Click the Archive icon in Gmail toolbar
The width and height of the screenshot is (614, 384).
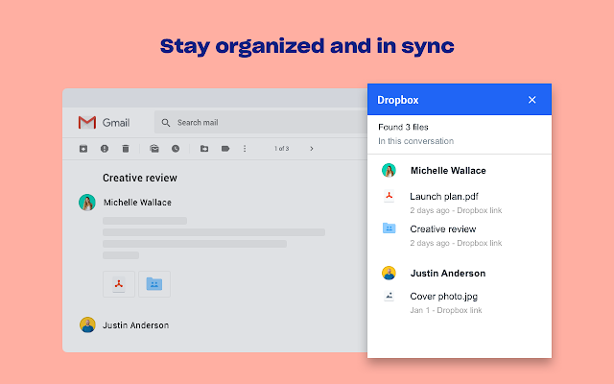pyautogui.click(x=83, y=149)
